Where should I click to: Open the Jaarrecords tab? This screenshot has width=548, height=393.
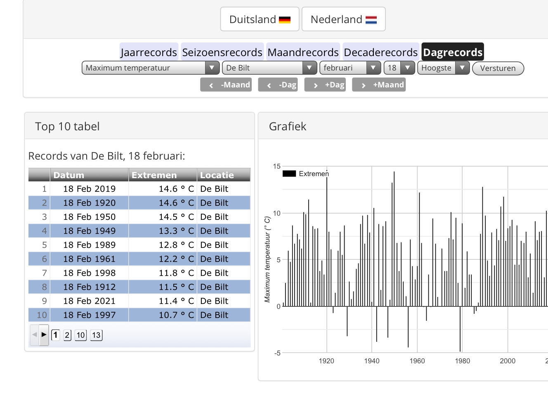coord(149,52)
